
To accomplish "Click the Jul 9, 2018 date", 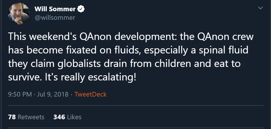I will [53, 94].
